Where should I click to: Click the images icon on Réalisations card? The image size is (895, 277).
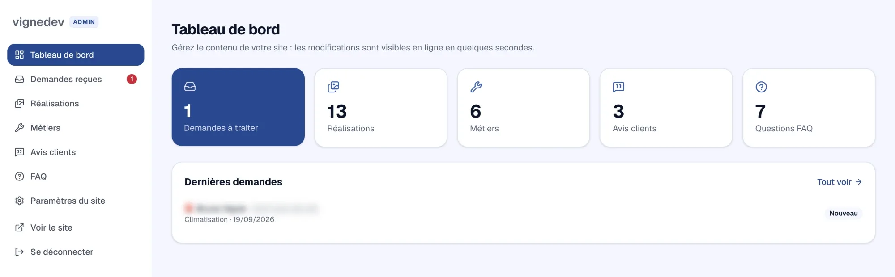click(x=333, y=87)
